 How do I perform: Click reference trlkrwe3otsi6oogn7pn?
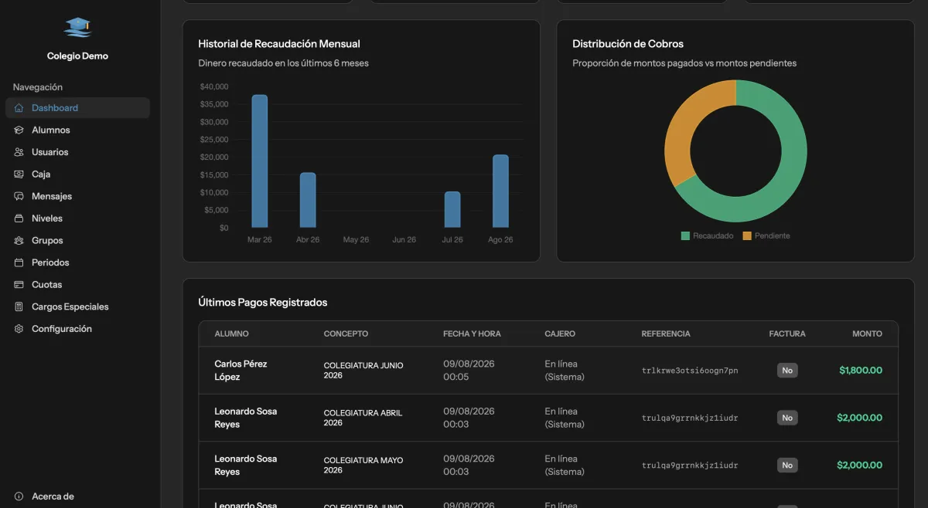pos(690,371)
